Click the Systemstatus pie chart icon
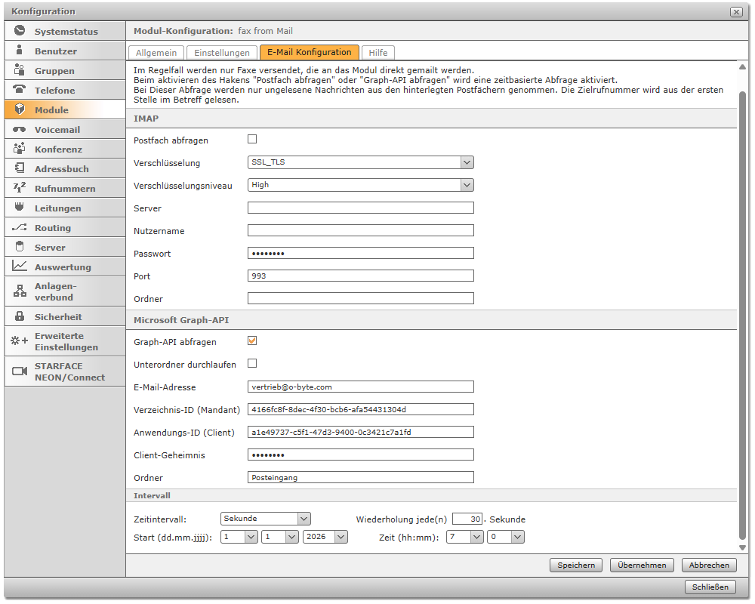755x604 pixels. pyautogui.click(x=20, y=31)
